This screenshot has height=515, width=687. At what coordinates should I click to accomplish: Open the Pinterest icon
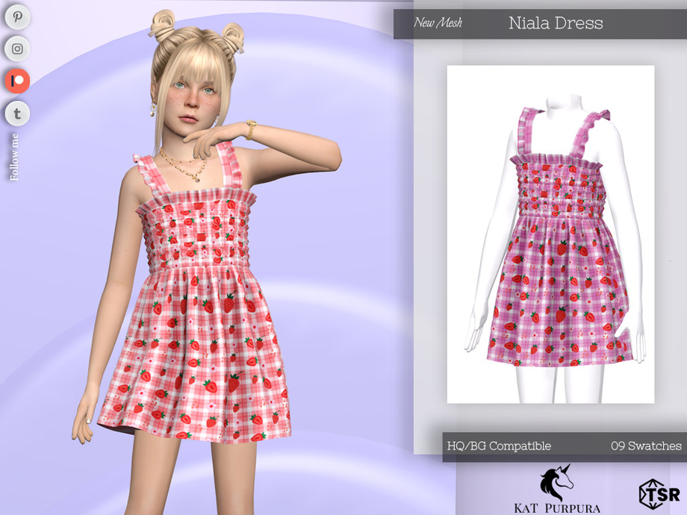16,17
